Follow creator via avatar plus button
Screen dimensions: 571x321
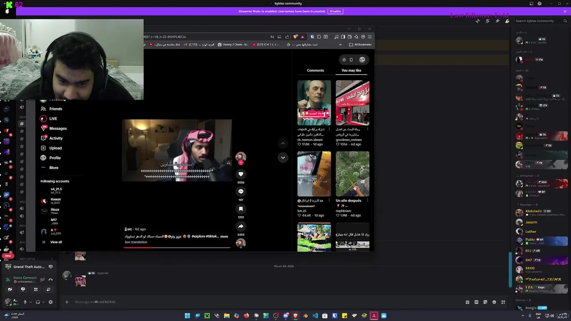241,163
